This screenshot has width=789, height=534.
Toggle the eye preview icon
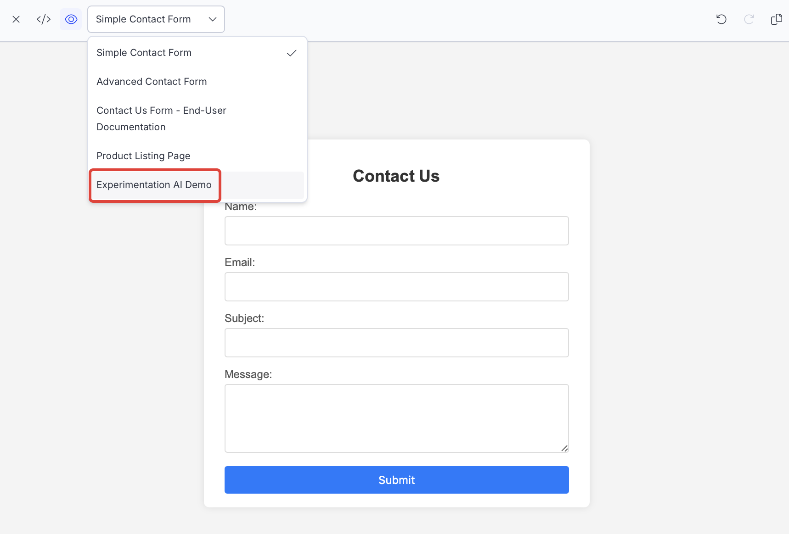point(71,19)
